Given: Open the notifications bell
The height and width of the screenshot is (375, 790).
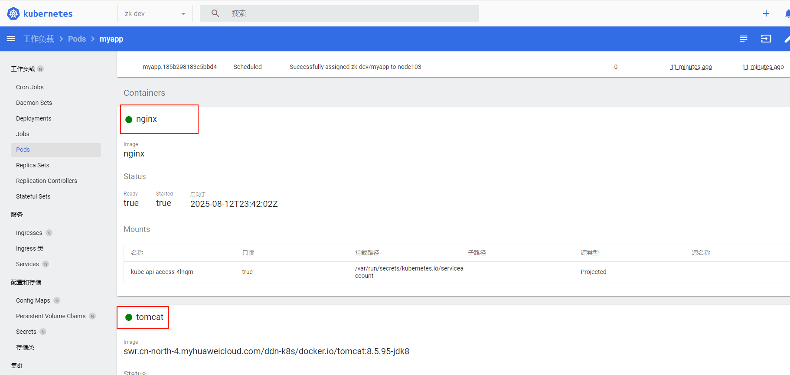Looking at the screenshot, I should (x=787, y=13).
